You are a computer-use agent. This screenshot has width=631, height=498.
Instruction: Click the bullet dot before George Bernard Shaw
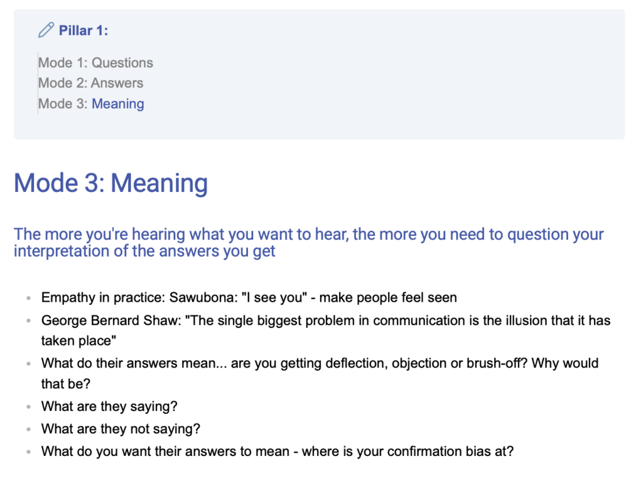tap(28, 321)
